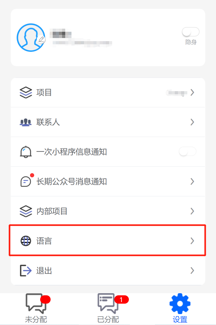Click the globe icon beside 语言
Screen dimensions: 216x325
point(26,241)
